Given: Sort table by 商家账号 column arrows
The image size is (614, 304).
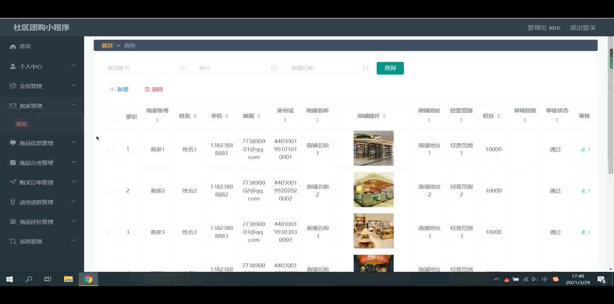Looking at the screenshot, I should click(157, 120).
